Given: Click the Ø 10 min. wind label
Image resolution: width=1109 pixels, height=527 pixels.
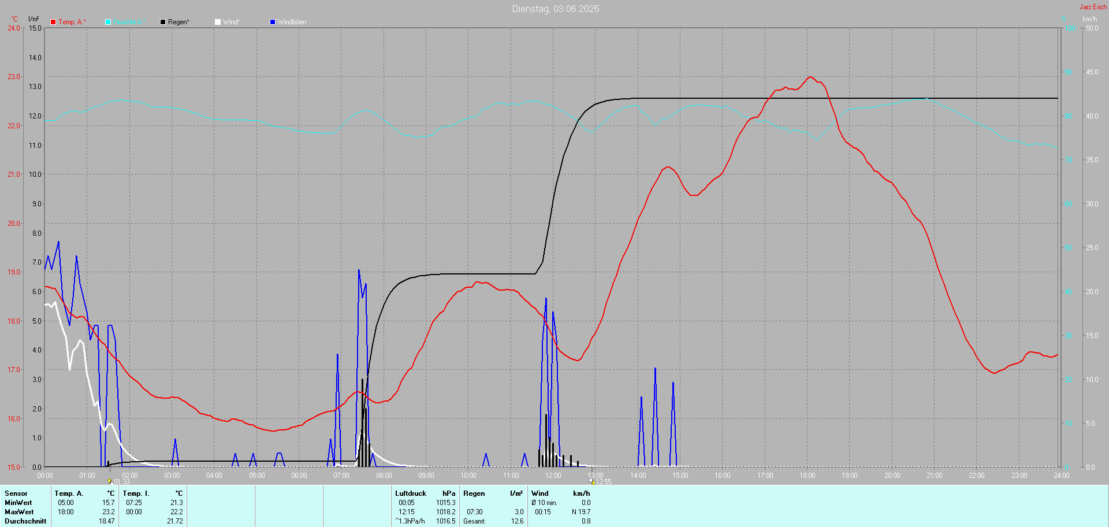Looking at the screenshot, I should point(544,503).
